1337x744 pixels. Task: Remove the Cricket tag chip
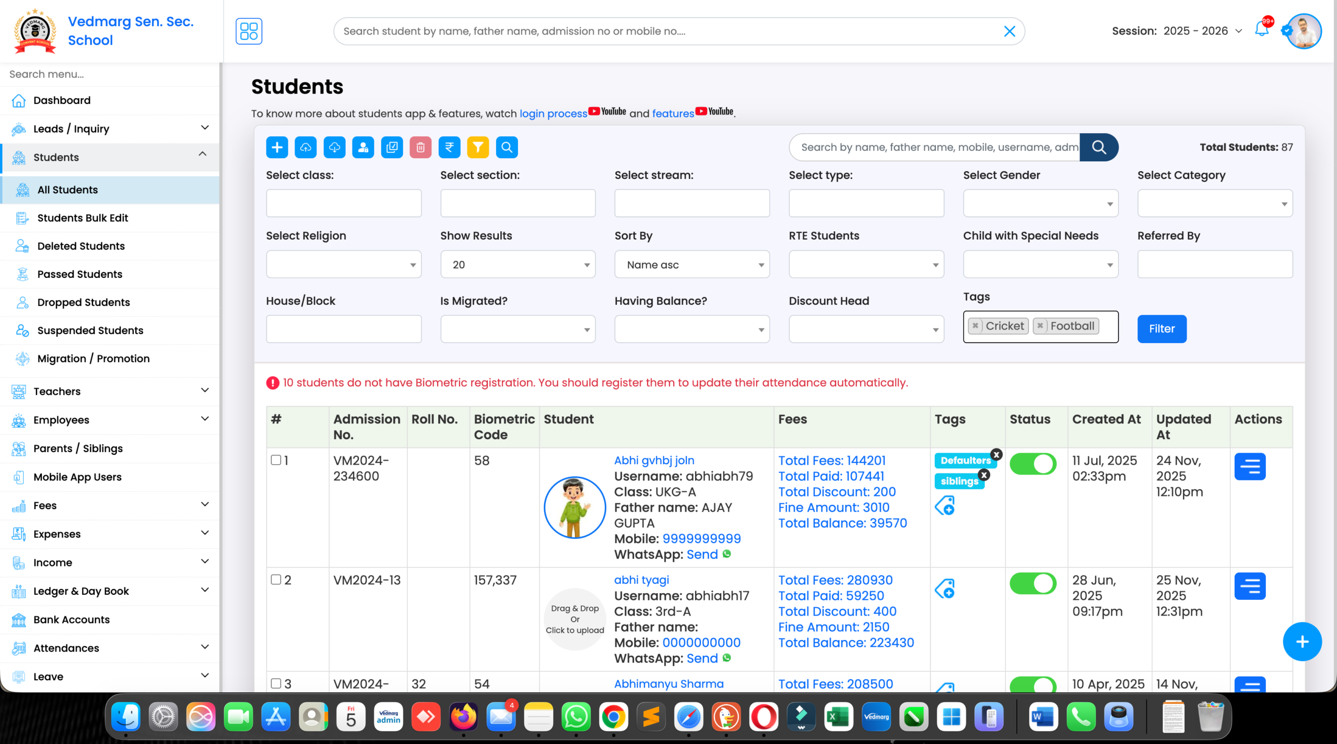click(x=977, y=326)
